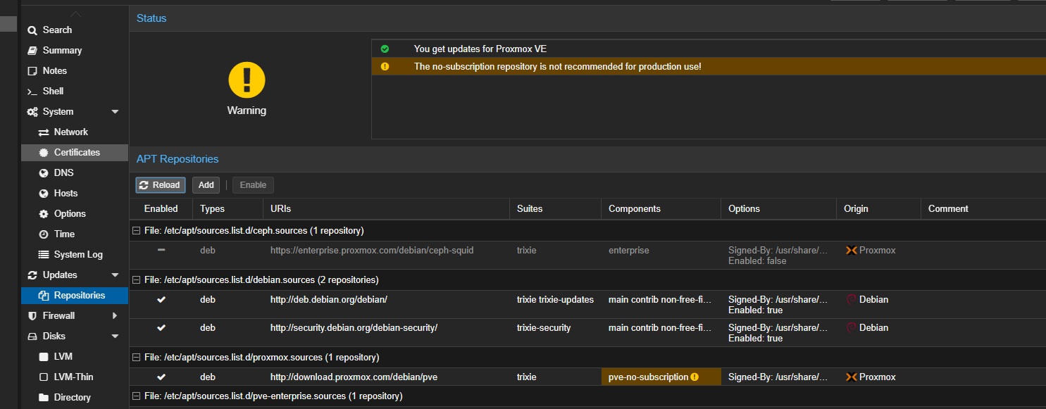Click the Proxmox origin logo for ceph-squid

[851, 251]
